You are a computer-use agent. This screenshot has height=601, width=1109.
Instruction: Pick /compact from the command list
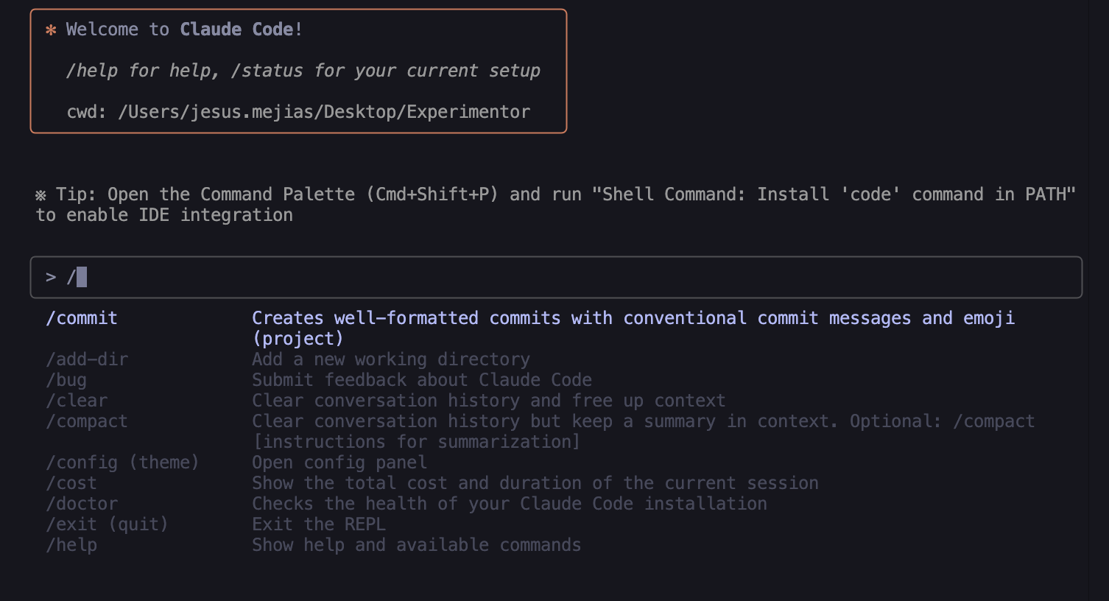(x=87, y=421)
